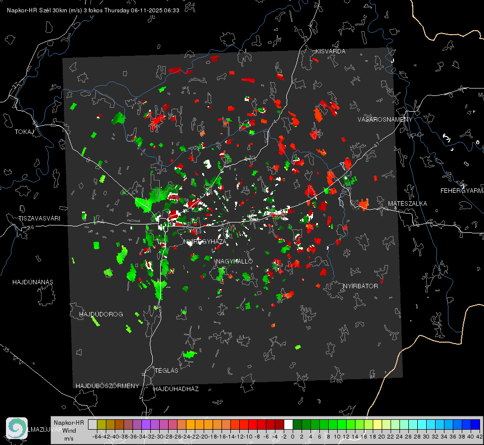This screenshot has height=445, width=484.
Task: Pick the white zero-velocity swatch in the legend
Action: click(x=288, y=424)
